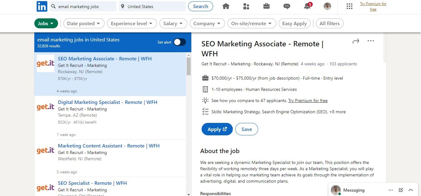Image resolution: width=421 pixels, height=196 pixels.
Task: Click the LinkedIn logo icon
Action: 42,6
